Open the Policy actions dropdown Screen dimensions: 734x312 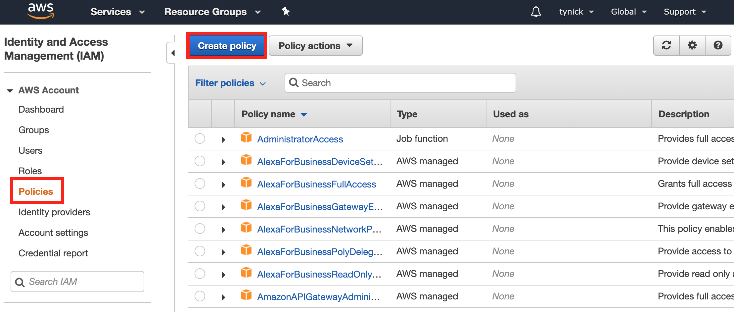316,46
